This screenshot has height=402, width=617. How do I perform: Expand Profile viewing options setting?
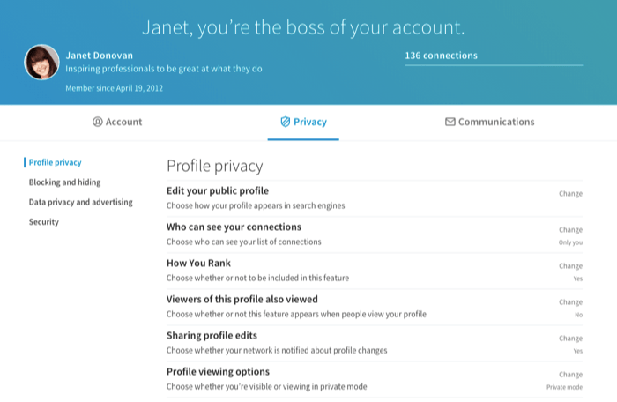(218, 371)
